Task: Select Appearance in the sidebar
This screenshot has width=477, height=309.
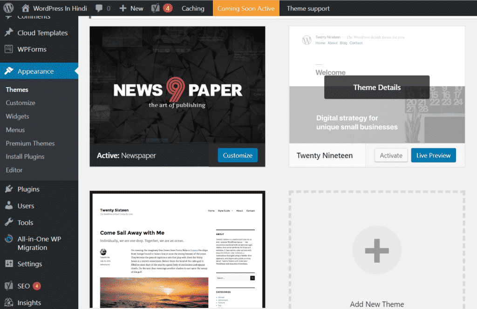Action: click(x=35, y=71)
